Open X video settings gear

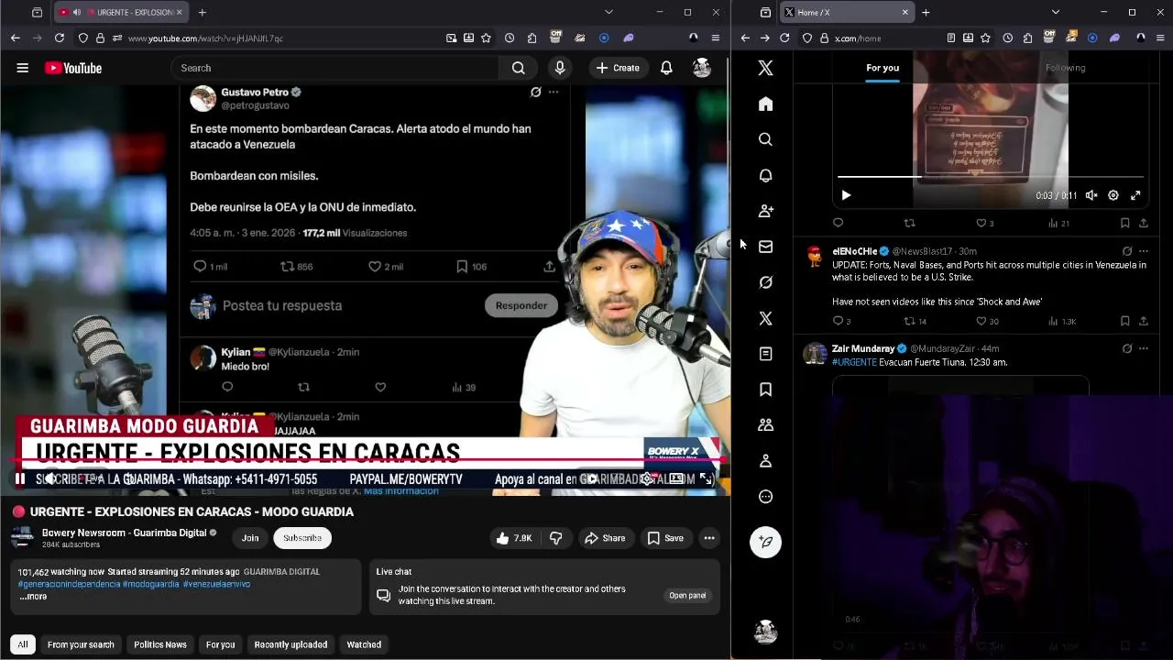coord(1113,195)
